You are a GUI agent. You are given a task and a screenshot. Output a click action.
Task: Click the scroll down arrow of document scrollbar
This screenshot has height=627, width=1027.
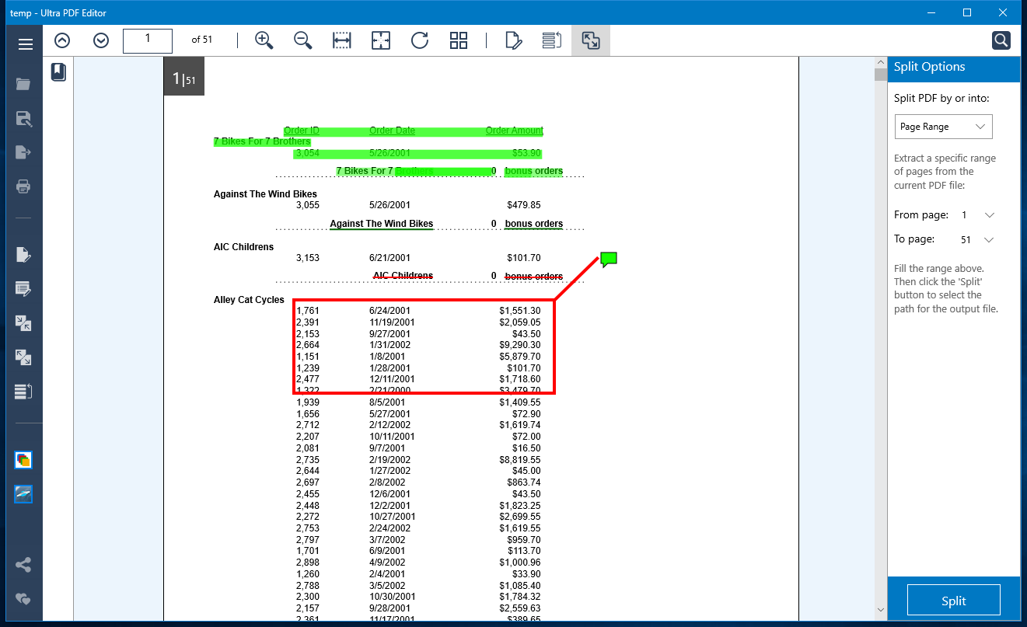pos(880,610)
